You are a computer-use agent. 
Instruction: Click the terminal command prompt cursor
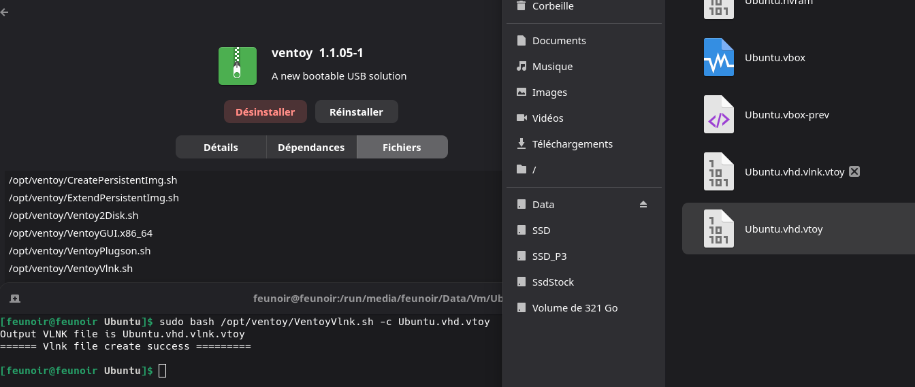(x=162, y=371)
